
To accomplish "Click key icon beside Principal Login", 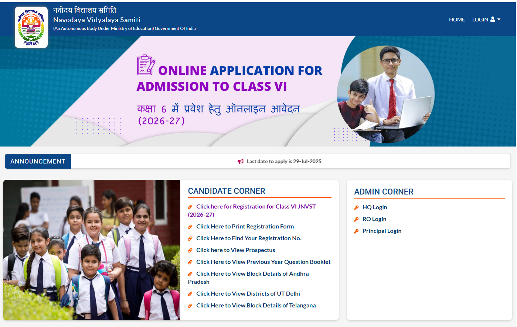I will (x=356, y=231).
